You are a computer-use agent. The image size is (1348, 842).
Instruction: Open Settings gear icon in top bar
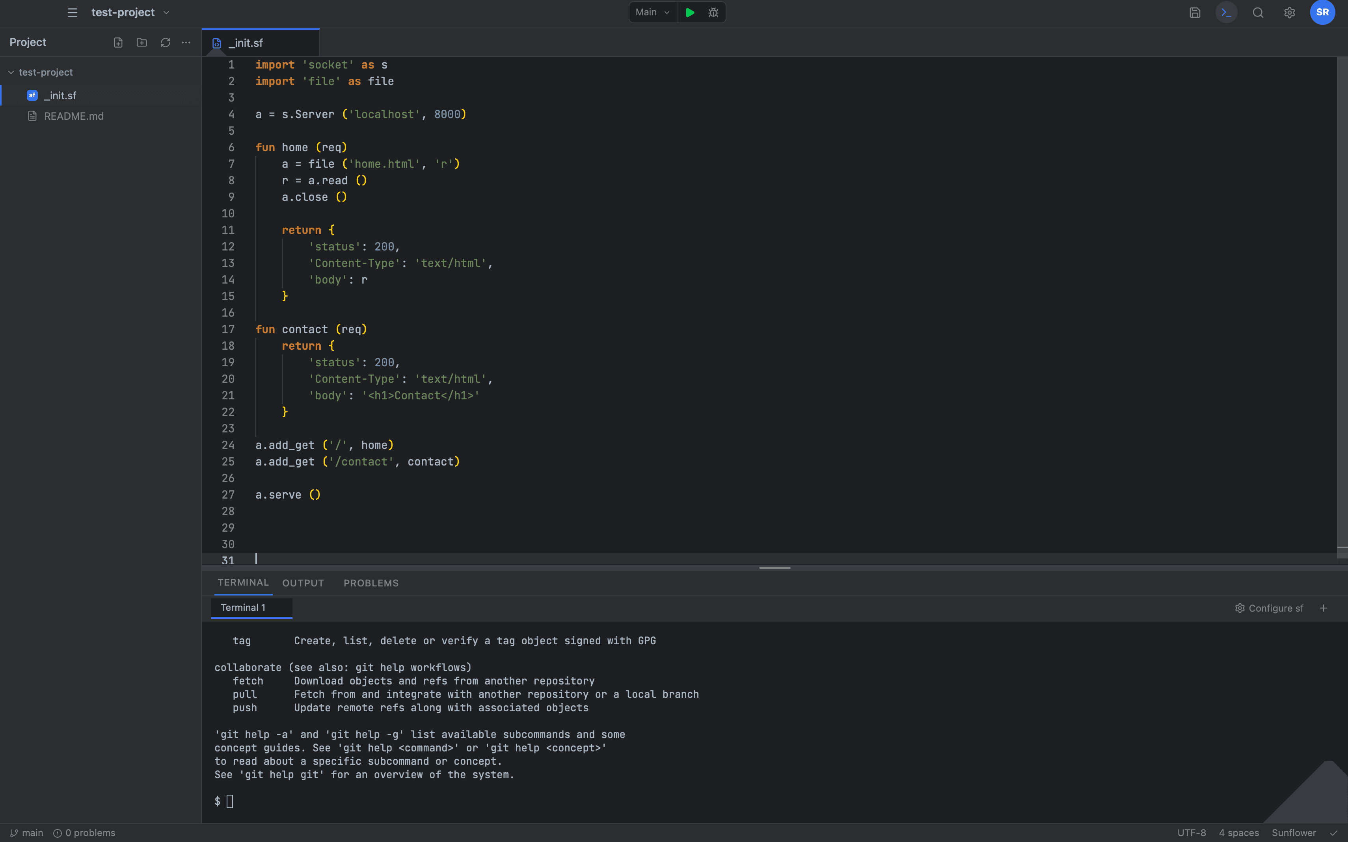[1290, 12]
